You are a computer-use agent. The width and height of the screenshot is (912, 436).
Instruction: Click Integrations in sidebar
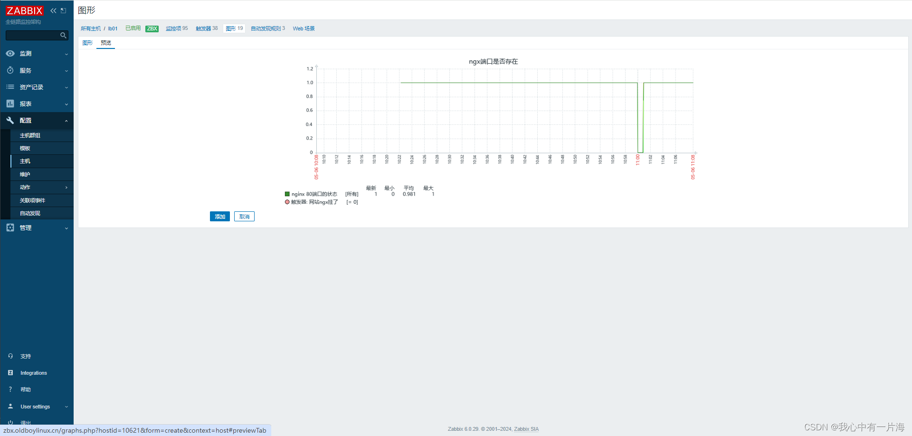pyautogui.click(x=34, y=373)
